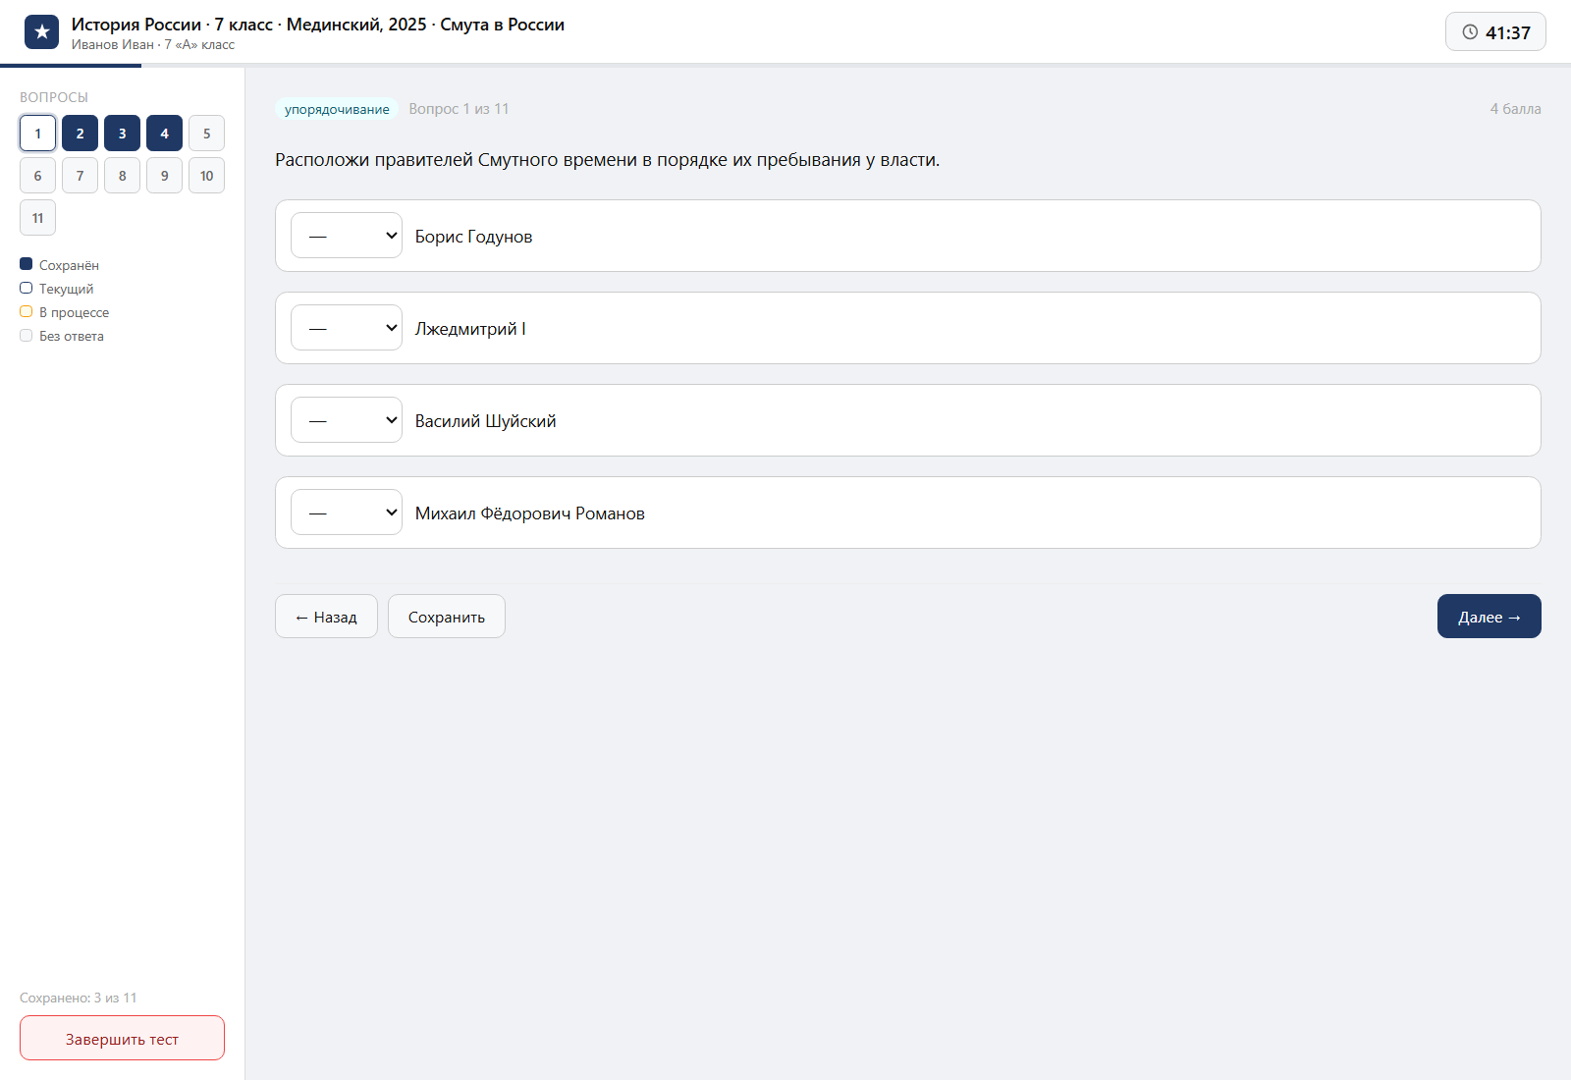
Task: Jump to question 5
Action: click(x=206, y=134)
